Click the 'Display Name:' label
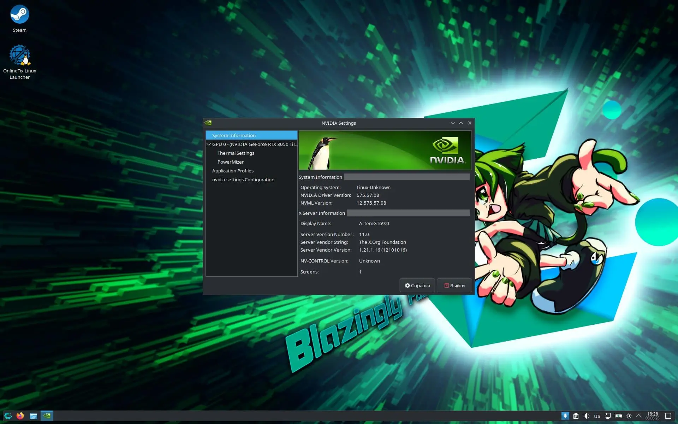678x424 pixels. 316,223
